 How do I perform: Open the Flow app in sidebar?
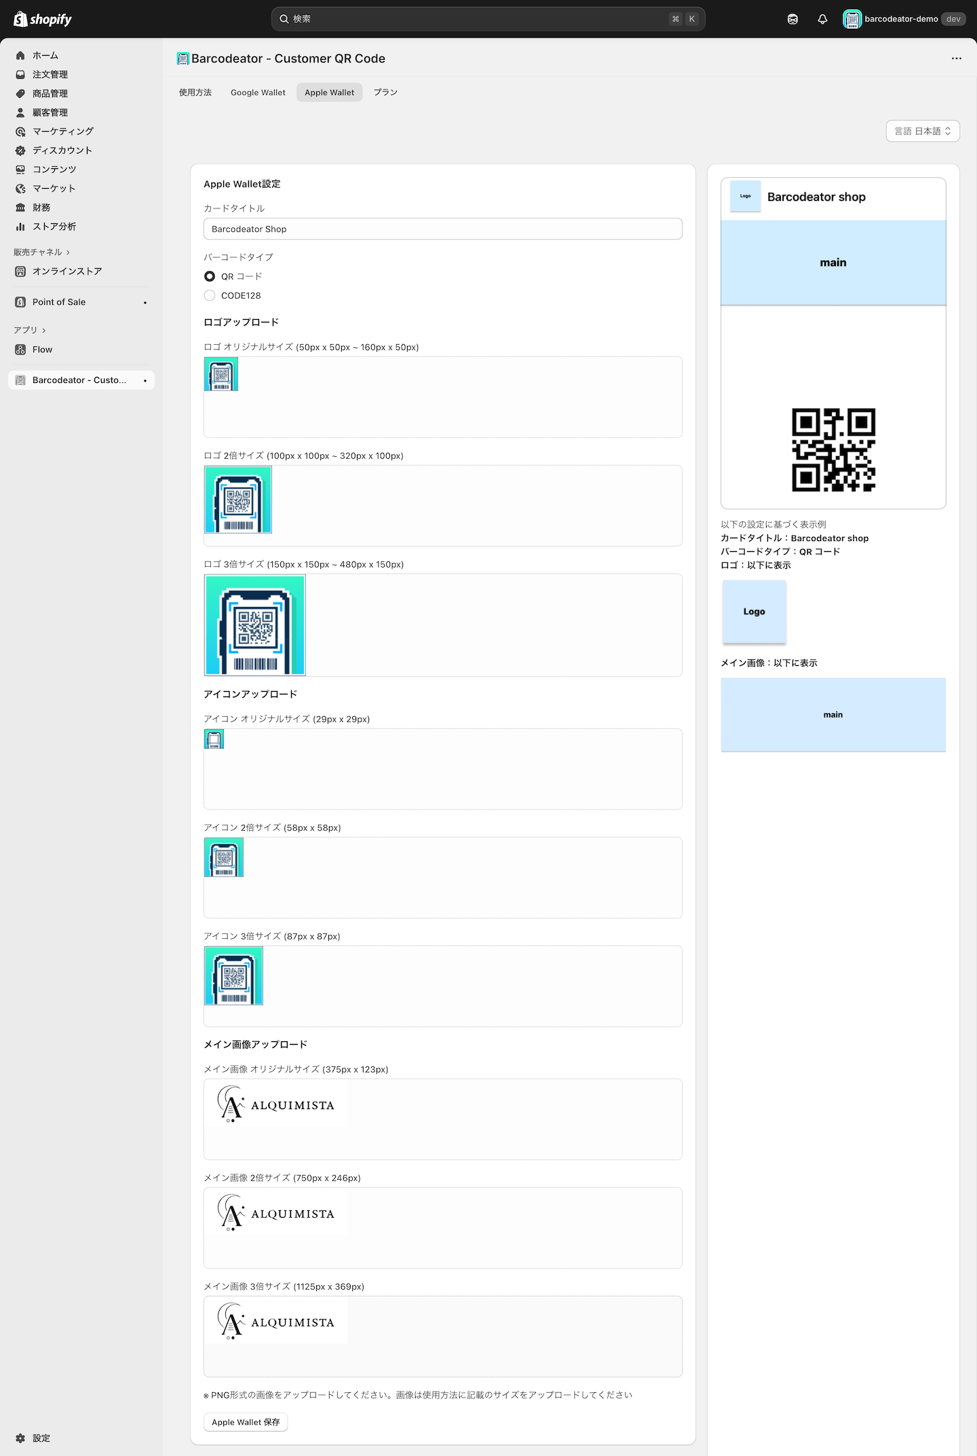tap(42, 350)
